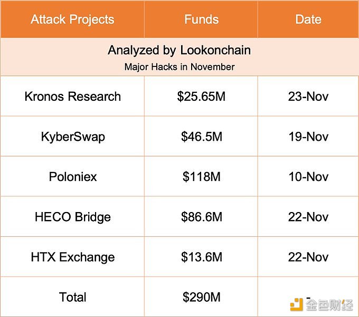
Task: Select the Kronos Research cell
Action: coord(72,96)
